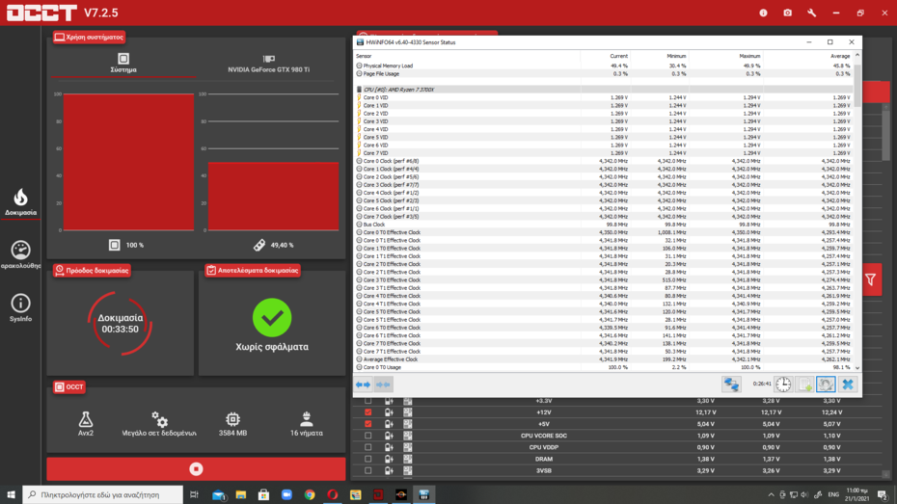Click the HWiNFO reset clock icon
This screenshot has height=504, width=897.
click(x=783, y=385)
